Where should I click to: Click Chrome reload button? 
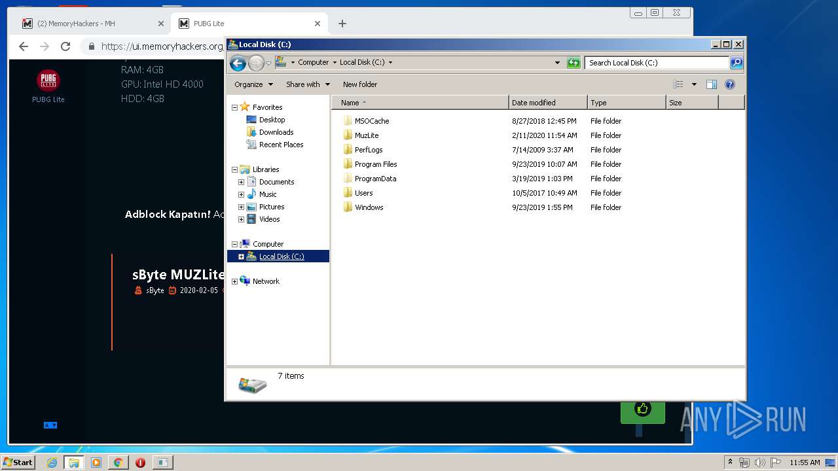(x=65, y=46)
